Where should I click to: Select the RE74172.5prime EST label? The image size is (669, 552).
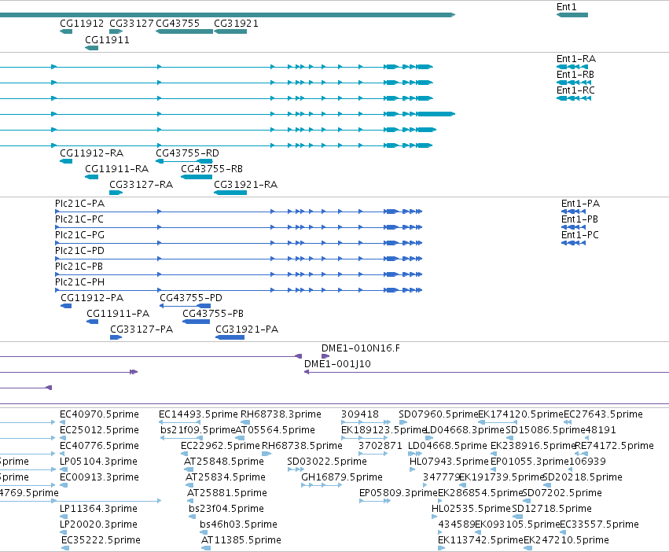point(615,446)
